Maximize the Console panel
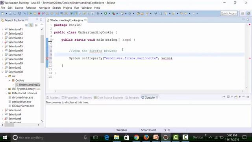 pyautogui.click(x=248, y=97)
